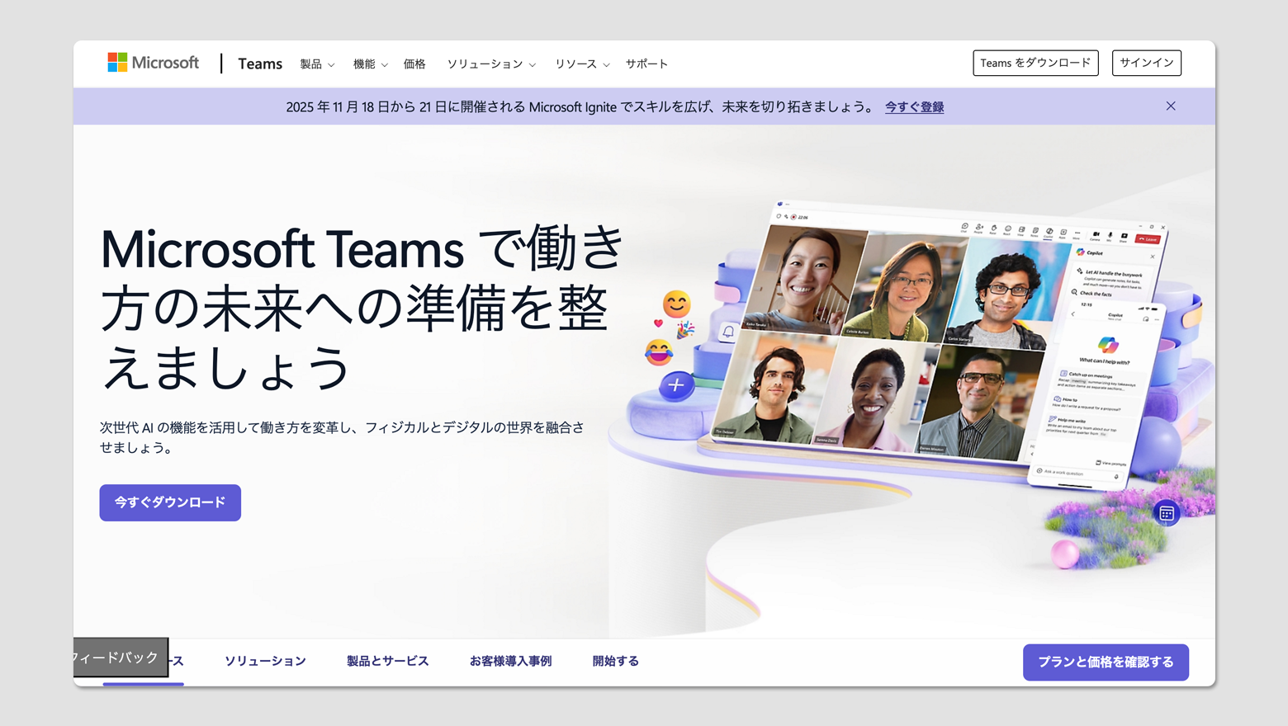Select the お客様導入事例 tab
Viewport: 1288px width, 726px height.
click(510, 661)
